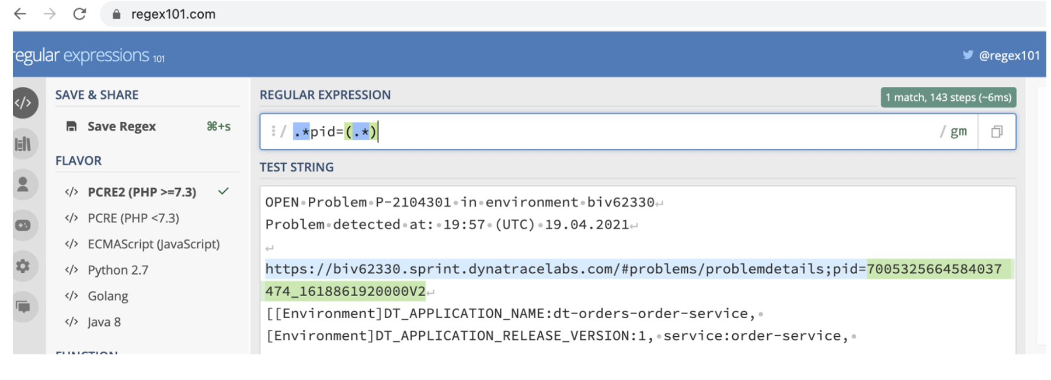Select PCRE (PHP <7.3) flavor
Screen dimensions: 1051x380
click(x=133, y=218)
